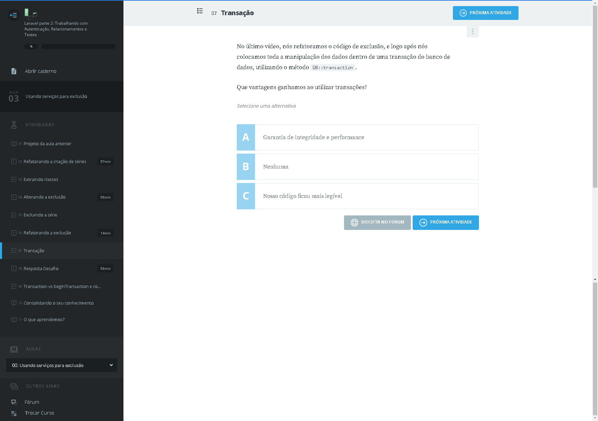Image resolution: width=598 pixels, height=421 pixels.
Task: Open the three-dot options menu
Action: (473, 32)
